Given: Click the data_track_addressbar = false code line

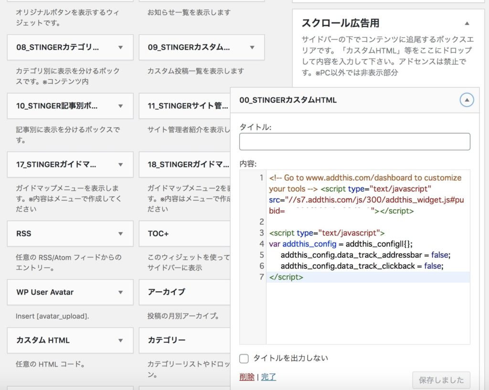Looking at the screenshot, I should tap(365, 255).
